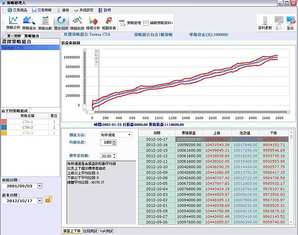Sort by the 下線 column header

click(x=274, y=133)
